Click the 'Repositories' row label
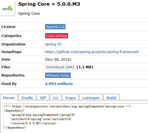The image size is (148, 133). tap(13, 75)
